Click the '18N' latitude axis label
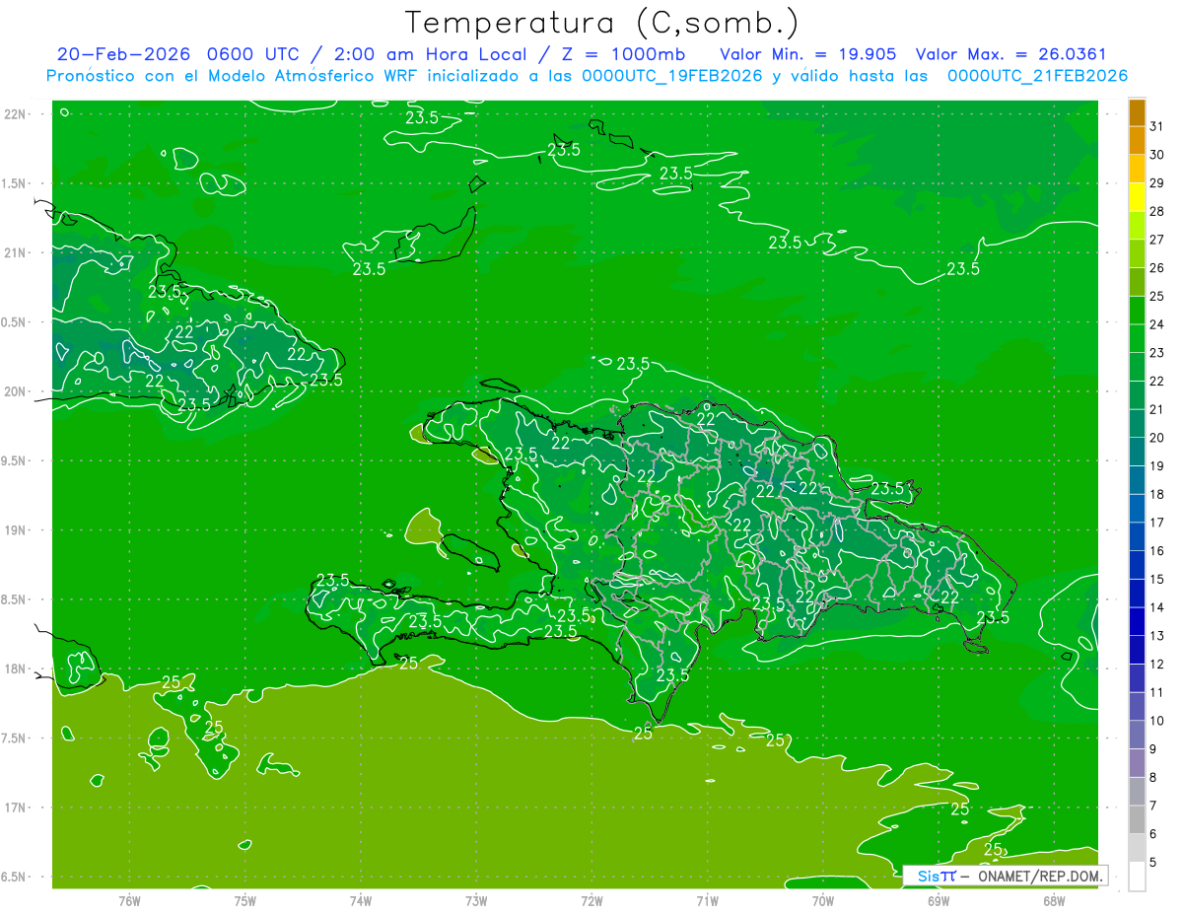Screen dimensions: 1183x914 pos(16,668)
